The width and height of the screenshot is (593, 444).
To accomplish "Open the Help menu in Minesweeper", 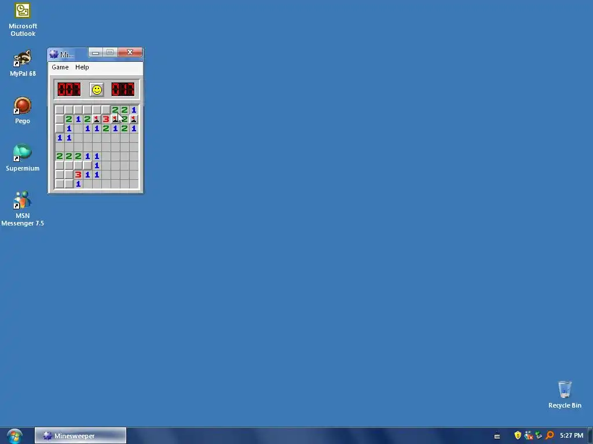I will click(x=82, y=67).
